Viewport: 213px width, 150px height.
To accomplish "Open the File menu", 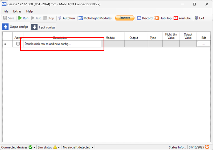I will tap(6, 11).
